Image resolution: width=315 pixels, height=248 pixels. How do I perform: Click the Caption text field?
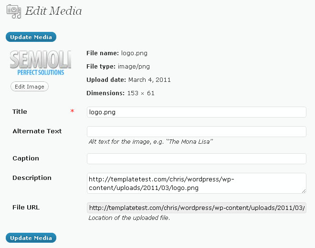[x=196, y=159]
